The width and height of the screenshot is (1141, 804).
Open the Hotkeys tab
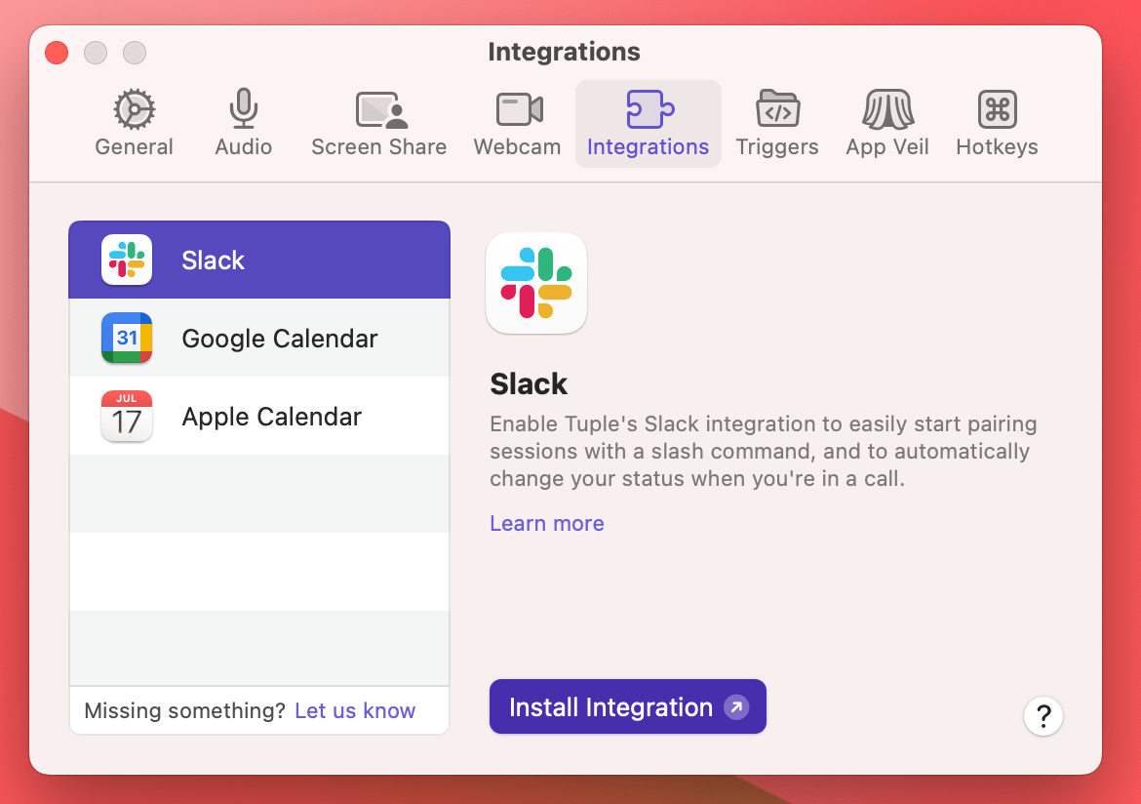point(997,124)
